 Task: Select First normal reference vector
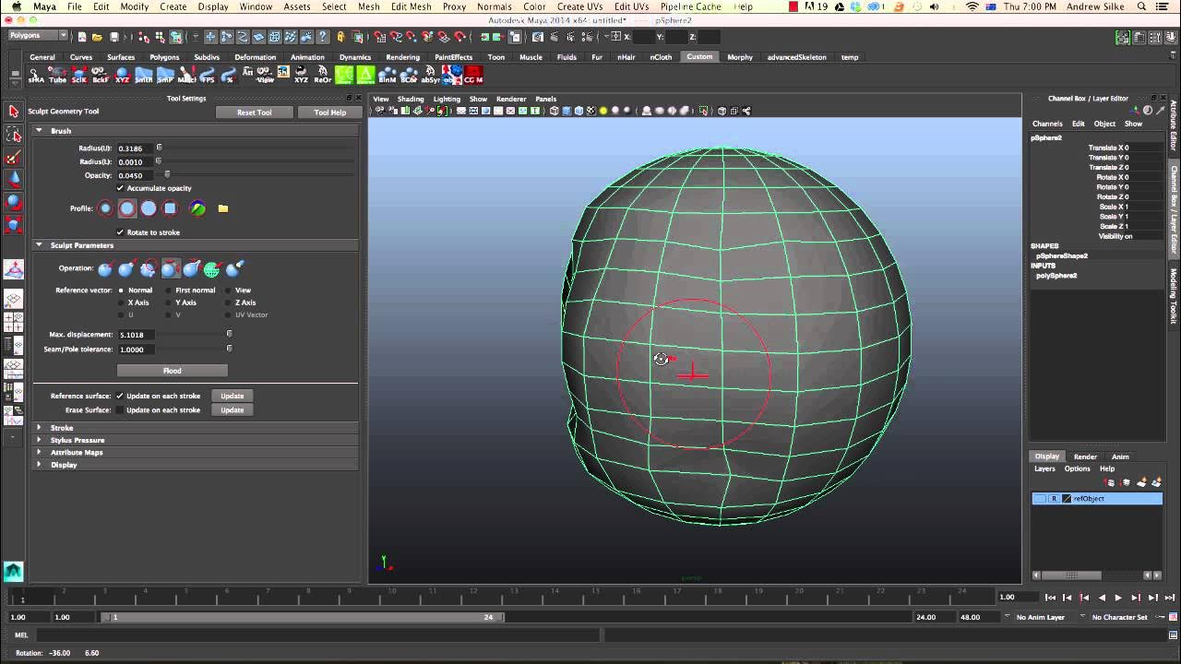pos(168,290)
